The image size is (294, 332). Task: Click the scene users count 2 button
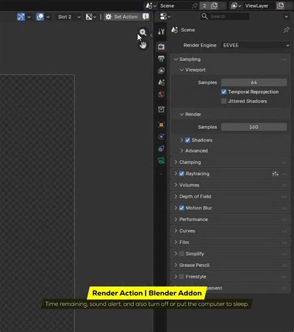[x=204, y=6]
